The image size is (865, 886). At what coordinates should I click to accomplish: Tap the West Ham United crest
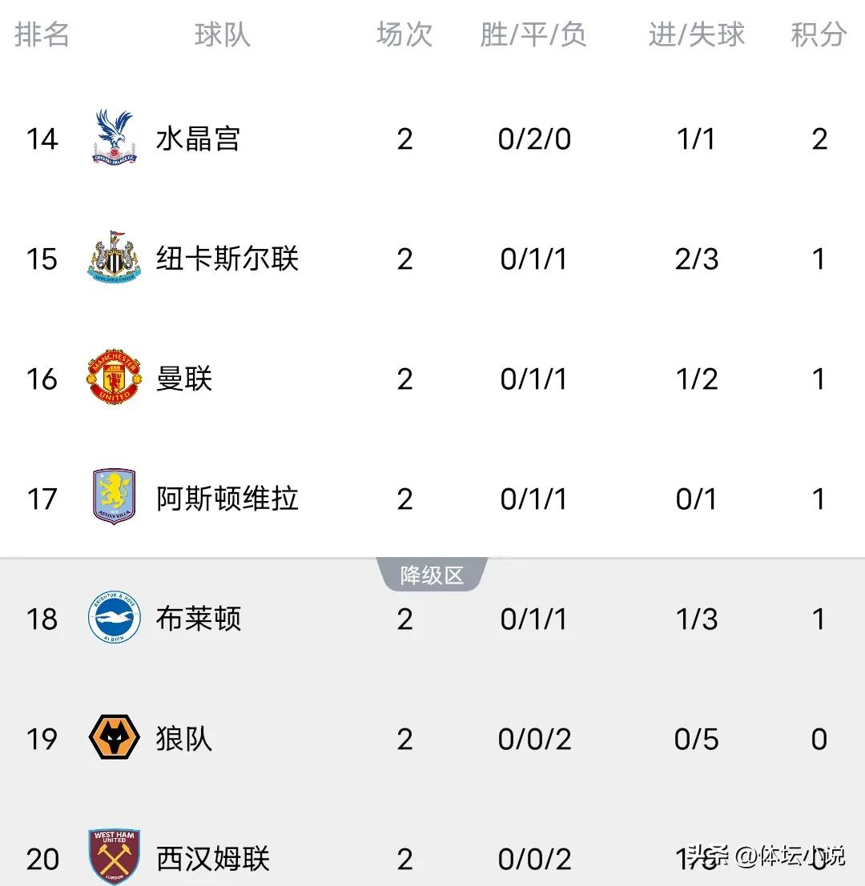coord(115,856)
